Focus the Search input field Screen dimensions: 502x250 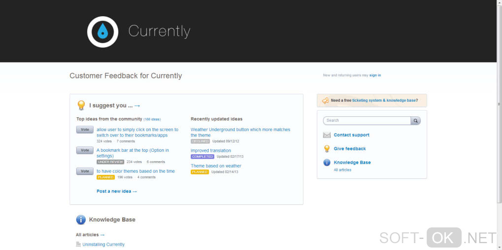click(367, 120)
